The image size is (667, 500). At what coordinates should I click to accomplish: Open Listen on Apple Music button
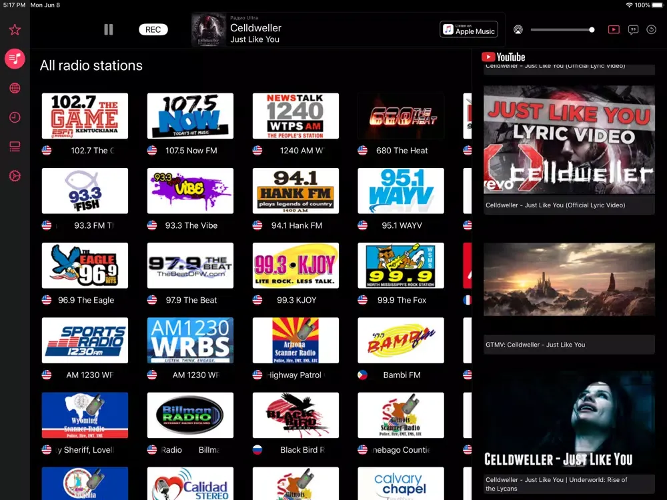tap(468, 29)
